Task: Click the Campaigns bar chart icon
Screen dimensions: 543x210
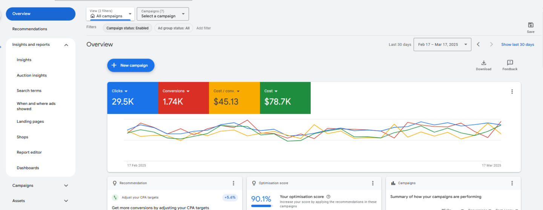Action: point(393,183)
